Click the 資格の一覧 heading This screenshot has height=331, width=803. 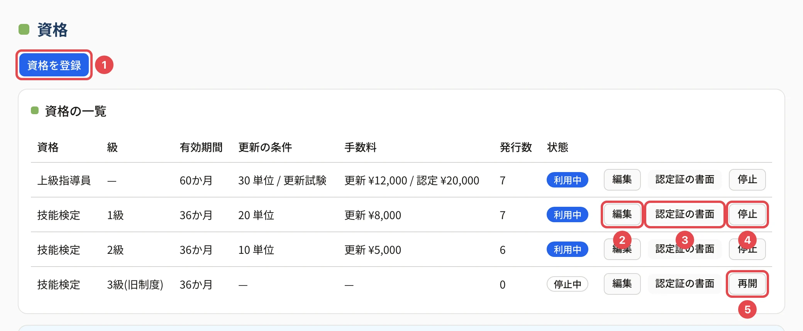[x=76, y=111]
